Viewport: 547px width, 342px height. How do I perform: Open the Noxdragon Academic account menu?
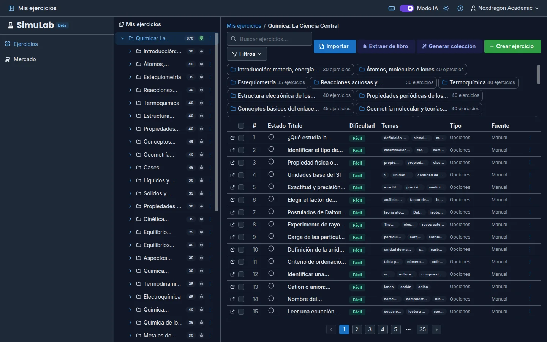[x=505, y=8]
